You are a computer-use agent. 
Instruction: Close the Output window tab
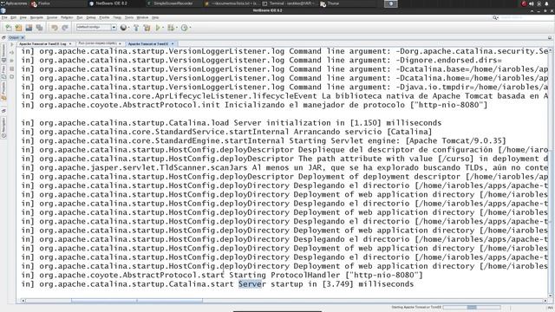23,37
